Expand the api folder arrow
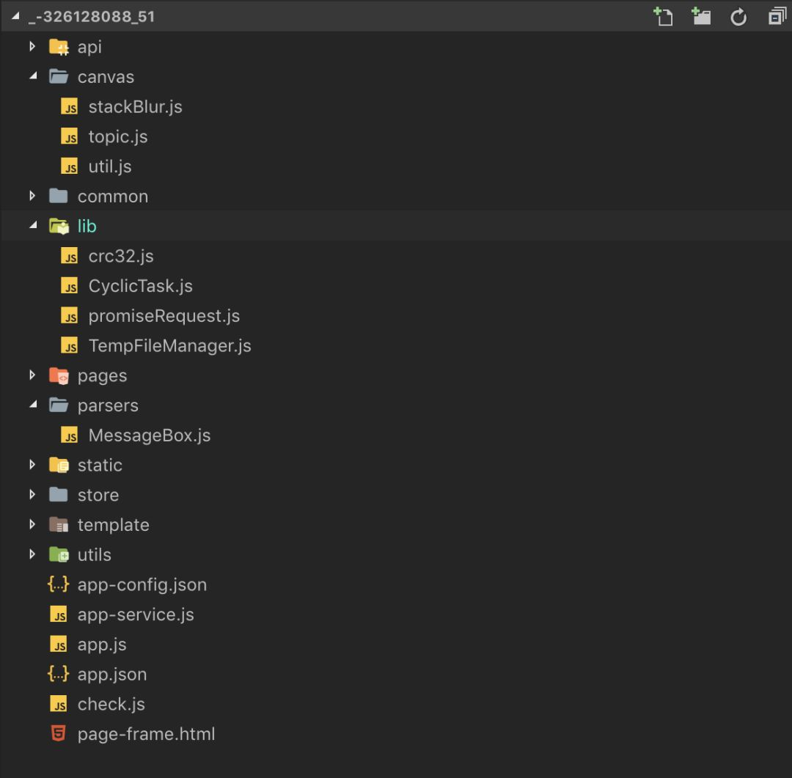 point(32,47)
